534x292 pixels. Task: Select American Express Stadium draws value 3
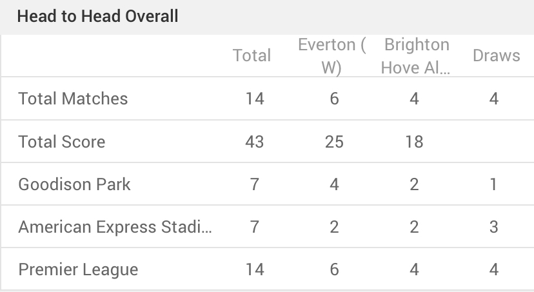(x=494, y=227)
